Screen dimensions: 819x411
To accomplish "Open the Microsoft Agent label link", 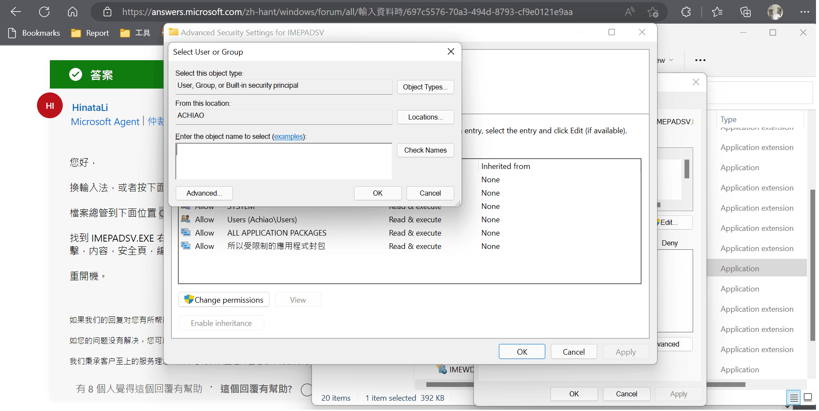I will 105,122.
